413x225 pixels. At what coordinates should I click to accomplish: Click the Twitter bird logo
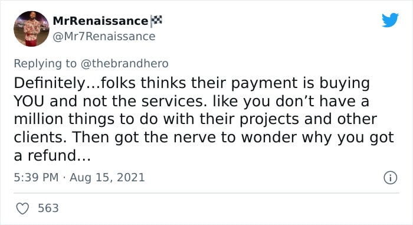point(390,19)
